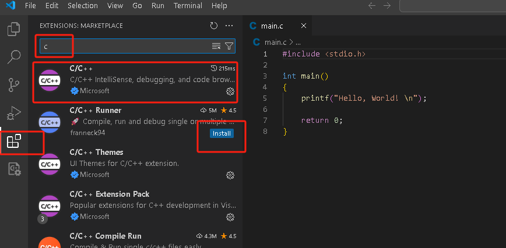
Task: Go forward with the right arrow
Action: click(387, 5)
